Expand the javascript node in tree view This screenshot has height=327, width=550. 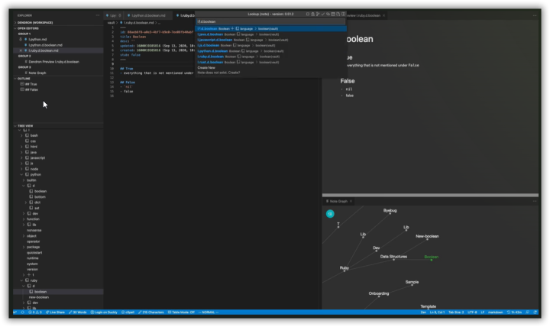tap(21, 158)
